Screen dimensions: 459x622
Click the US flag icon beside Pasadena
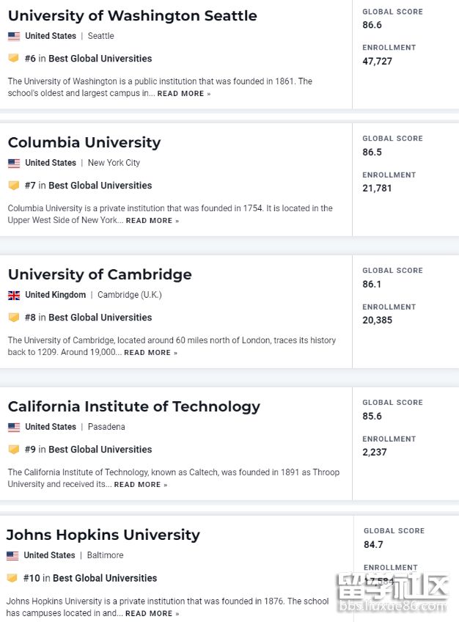(x=14, y=427)
